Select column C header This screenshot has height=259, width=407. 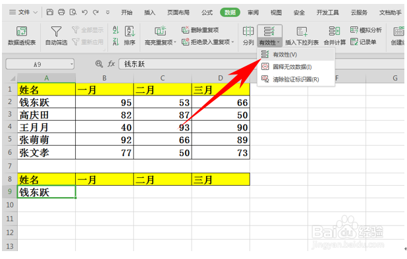pos(163,78)
